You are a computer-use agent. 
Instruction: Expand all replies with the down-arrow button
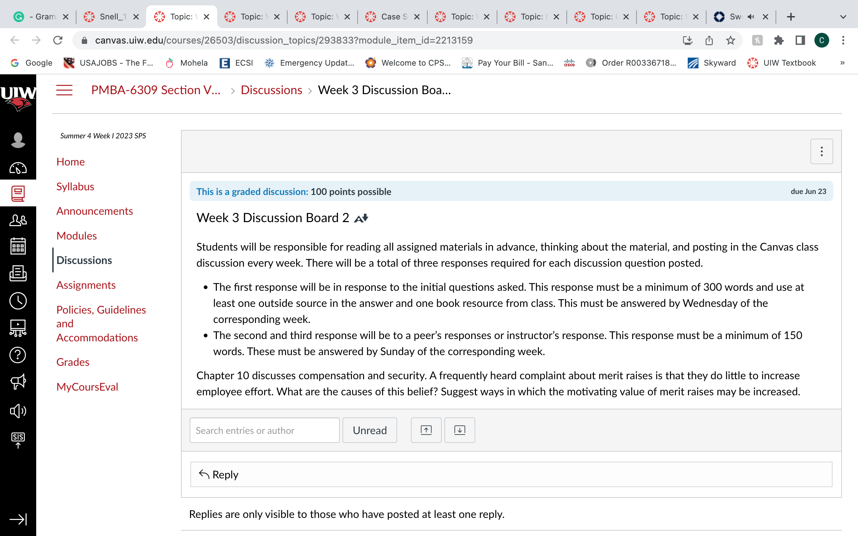point(459,430)
